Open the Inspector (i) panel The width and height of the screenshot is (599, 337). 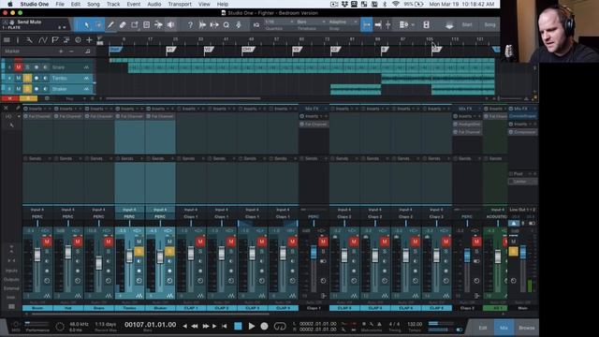(x=18, y=39)
